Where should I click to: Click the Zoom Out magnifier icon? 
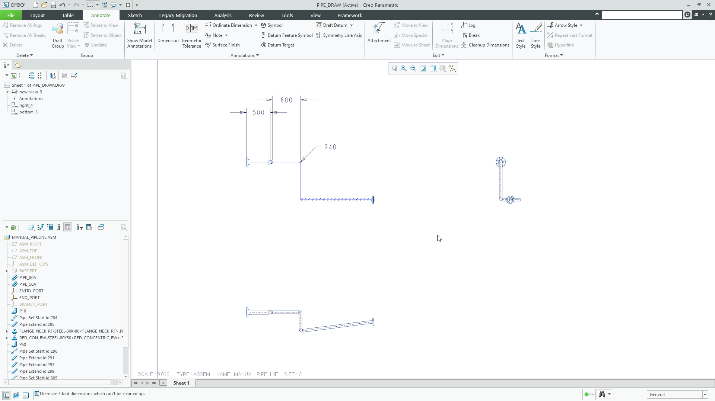click(413, 68)
